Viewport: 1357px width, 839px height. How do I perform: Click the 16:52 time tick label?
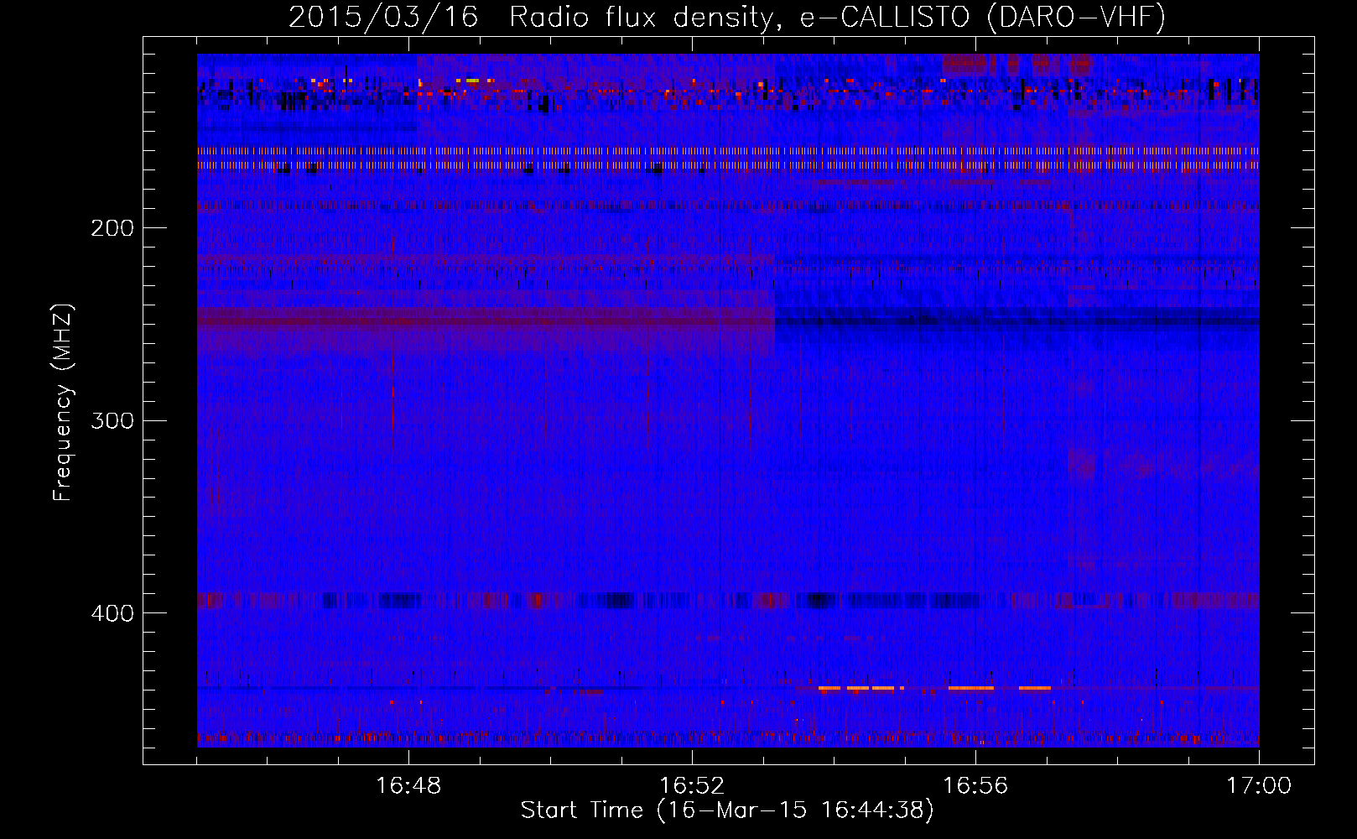coord(692,786)
